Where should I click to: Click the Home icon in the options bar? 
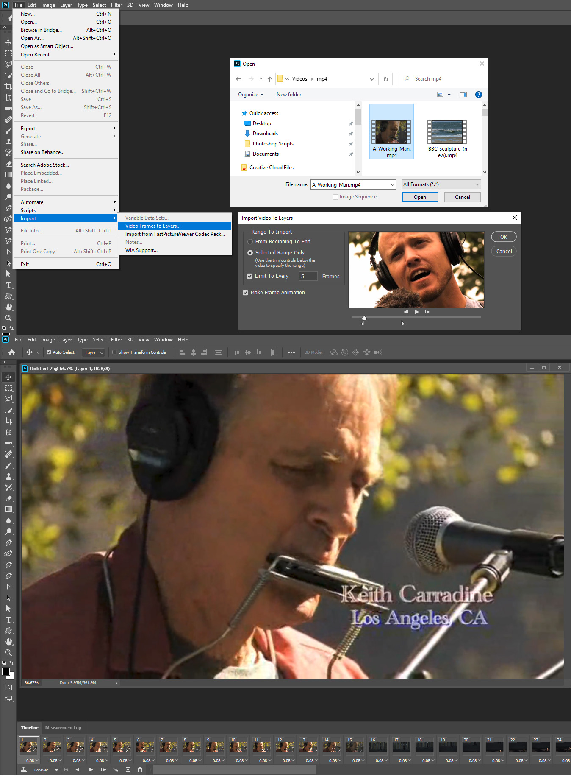coord(12,352)
